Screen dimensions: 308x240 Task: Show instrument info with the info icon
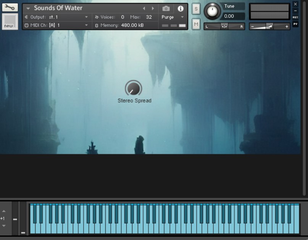[x=180, y=8]
